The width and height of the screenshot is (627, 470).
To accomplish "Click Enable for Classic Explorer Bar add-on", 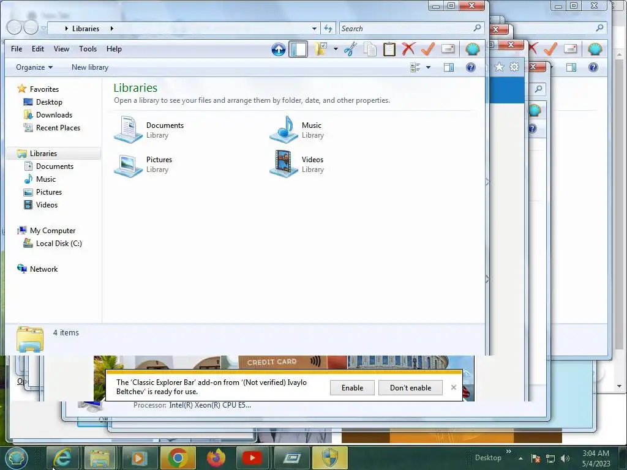I will 352,387.
